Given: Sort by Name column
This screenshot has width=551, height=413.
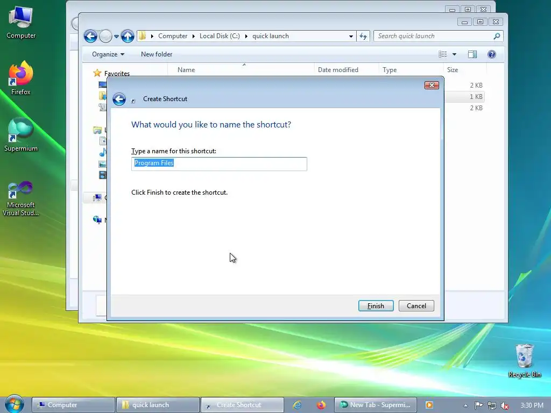Looking at the screenshot, I should [x=241, y=70].
